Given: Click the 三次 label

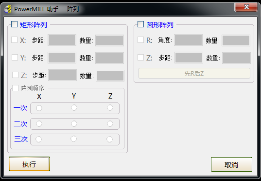Looking at the screenshot, I should [x=21, y=139].
